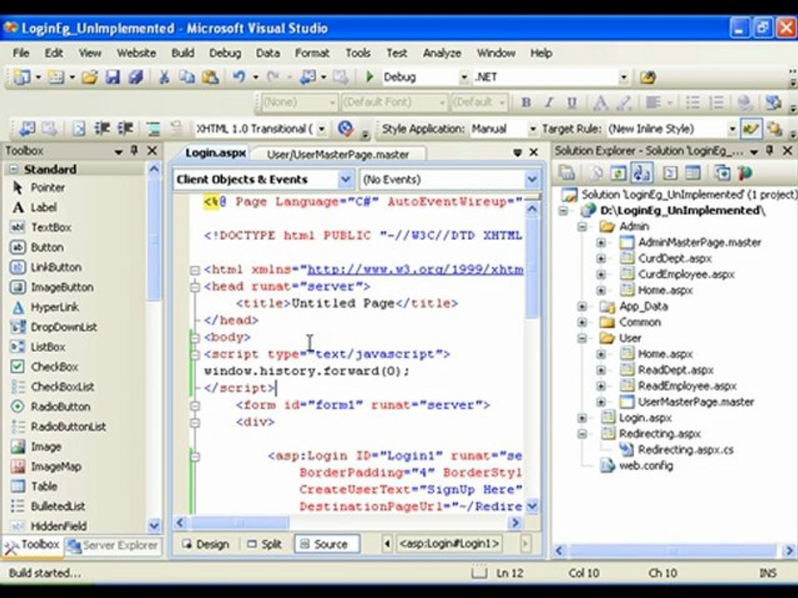Image resolution: width=798 pixels, height=598 pixels.
Task: Switch to Design view
Action: 205,544
